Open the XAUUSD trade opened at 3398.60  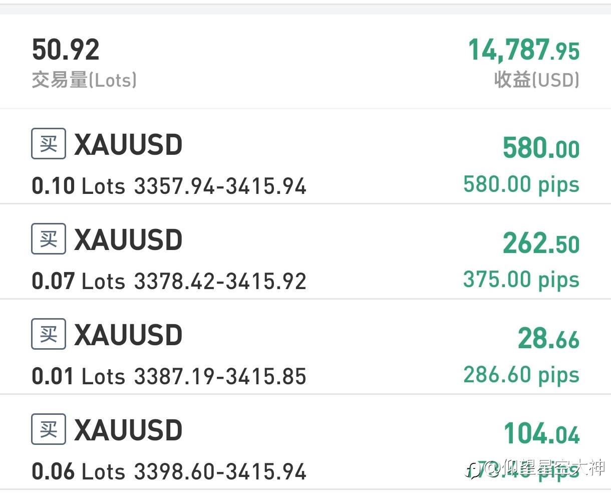(x=305, y=442)
